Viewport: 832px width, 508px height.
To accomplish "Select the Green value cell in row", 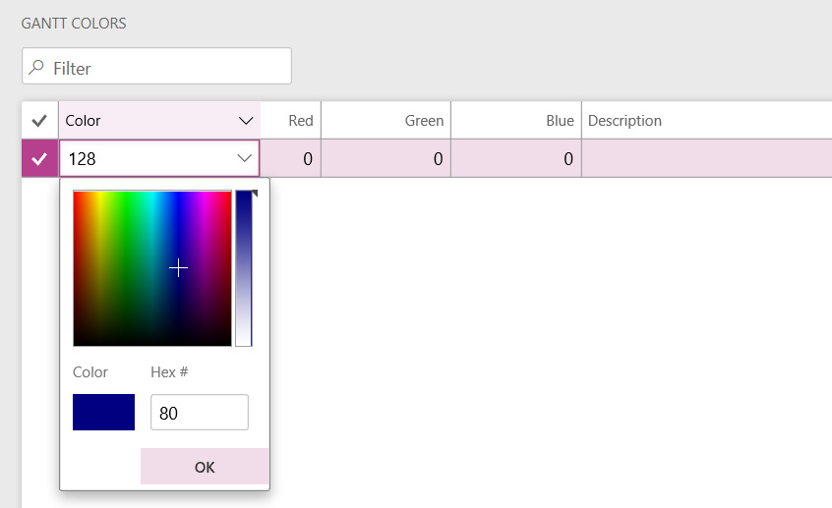I will pyautogui.click(x=386, y=158).
